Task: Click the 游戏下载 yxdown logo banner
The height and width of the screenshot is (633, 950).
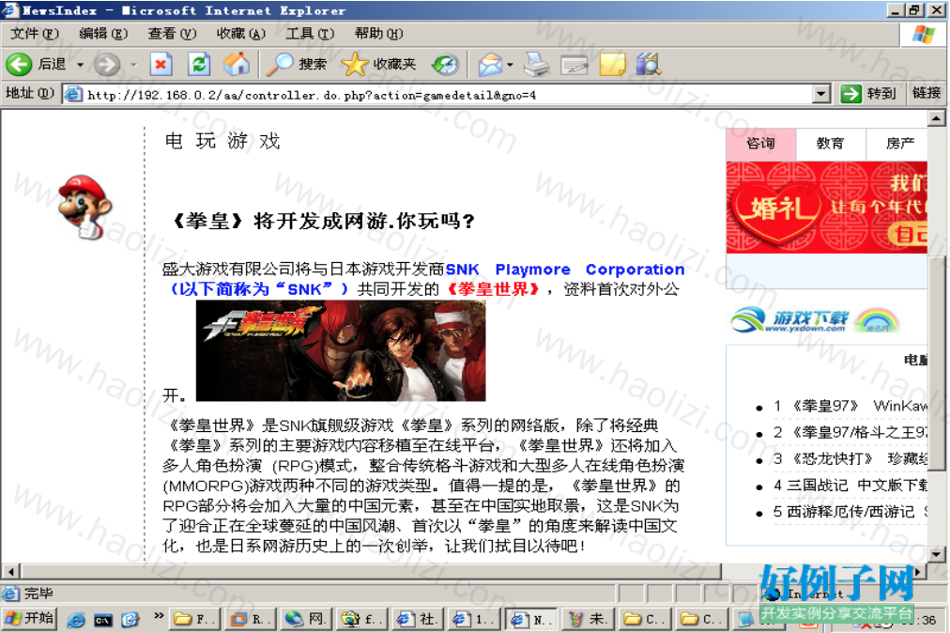Action: coord(814,320)
